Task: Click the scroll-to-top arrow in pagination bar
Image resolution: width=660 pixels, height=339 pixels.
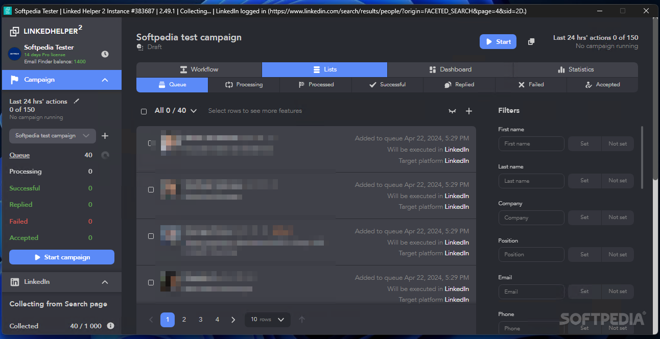Action: [302, 320]
